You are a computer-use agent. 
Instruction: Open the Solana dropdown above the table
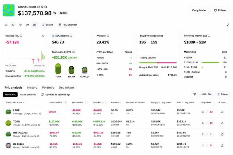[x=222, y=94]
